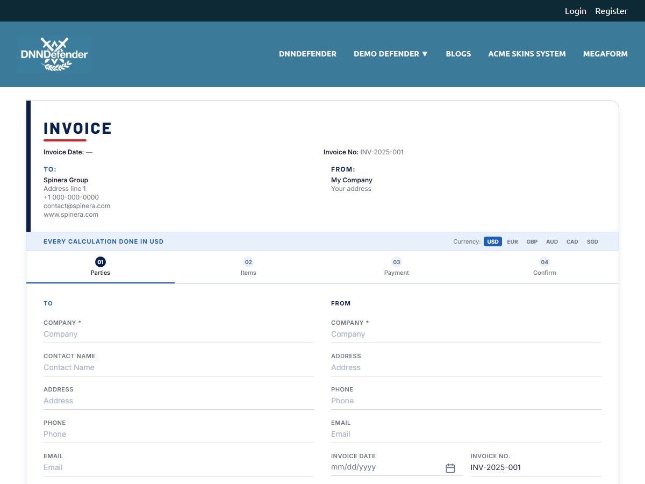Select USD currency
The width and height of the screenshot is (645, 484).
click(x=493, y=242)
